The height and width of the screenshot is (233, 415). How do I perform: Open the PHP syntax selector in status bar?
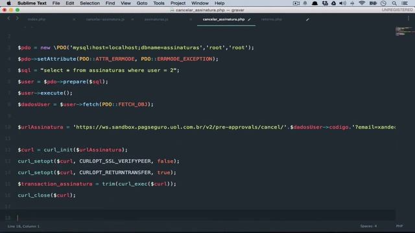399,226
